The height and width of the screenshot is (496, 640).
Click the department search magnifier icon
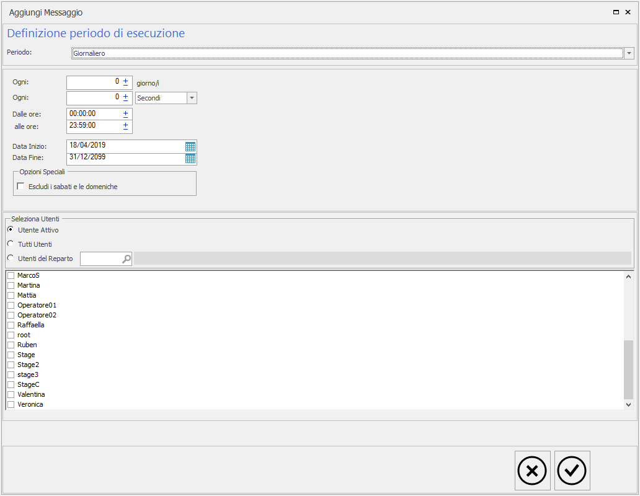pyautogui.click(x=127, y=259)
